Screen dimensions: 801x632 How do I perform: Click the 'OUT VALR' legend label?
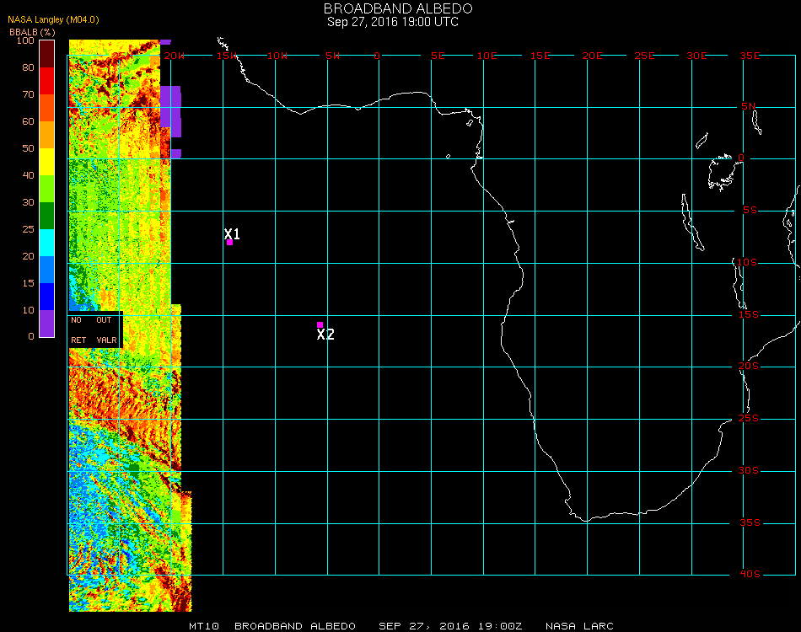click(106, 329)
